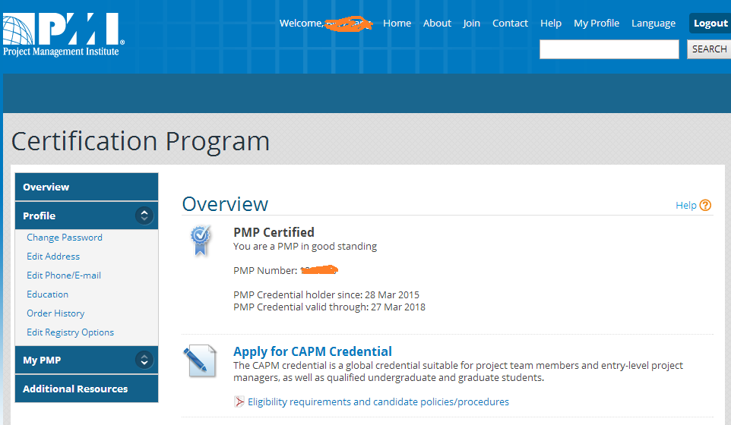This screenshot has height=425, width=731.
Task: Open Eligibility requirements and candidate policies link
Action: tap(378, 401)
